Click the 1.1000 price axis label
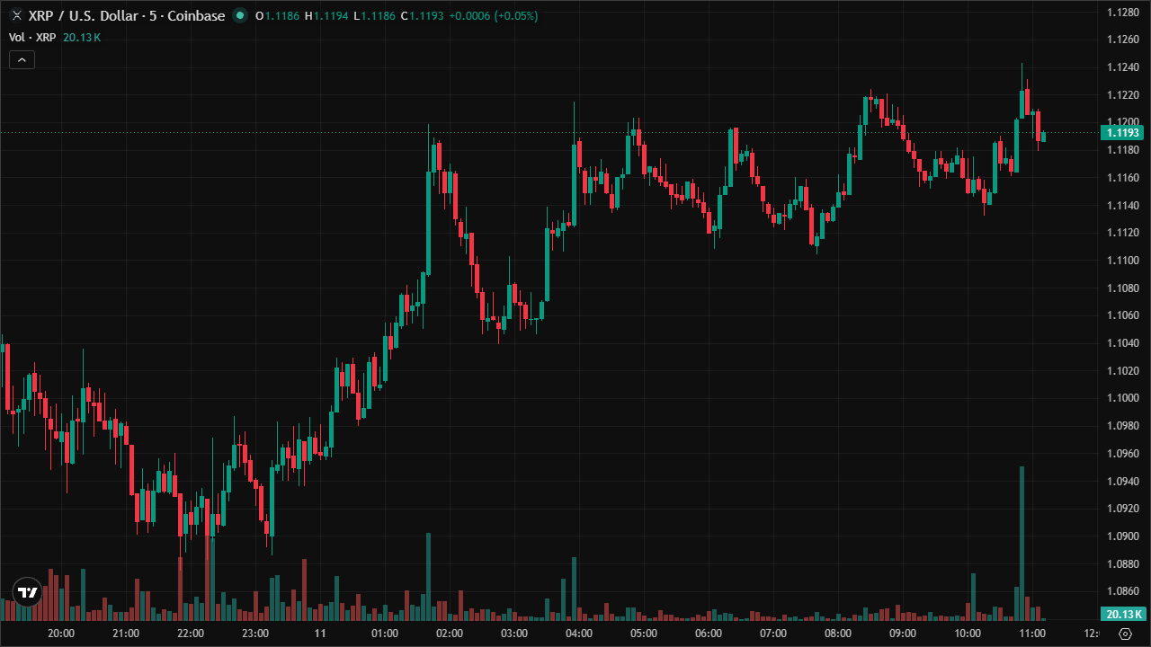Viewport: 1151px width, 647px height. (1123, 398)
